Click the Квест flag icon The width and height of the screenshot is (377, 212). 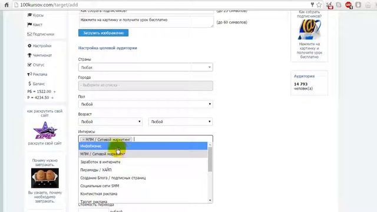pos(29,25)
